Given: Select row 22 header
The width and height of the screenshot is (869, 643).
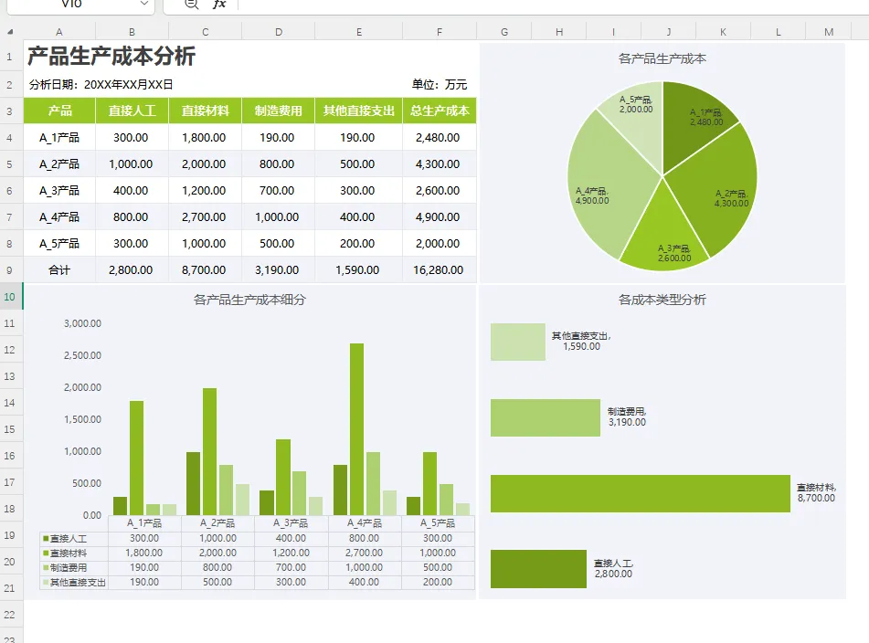Looking at the screenshot, I should click(10, 615).
